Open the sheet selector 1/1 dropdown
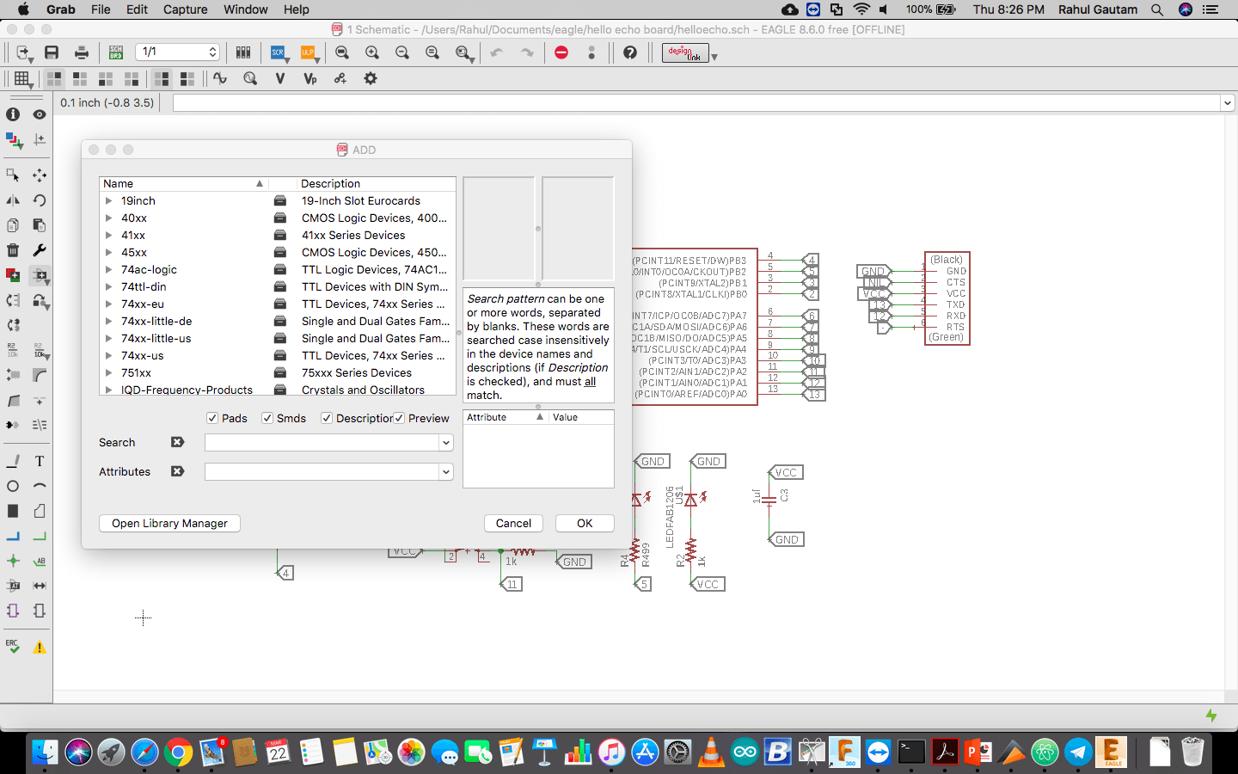This screenshot has width=1238, height=774. (x=177, y=52)
